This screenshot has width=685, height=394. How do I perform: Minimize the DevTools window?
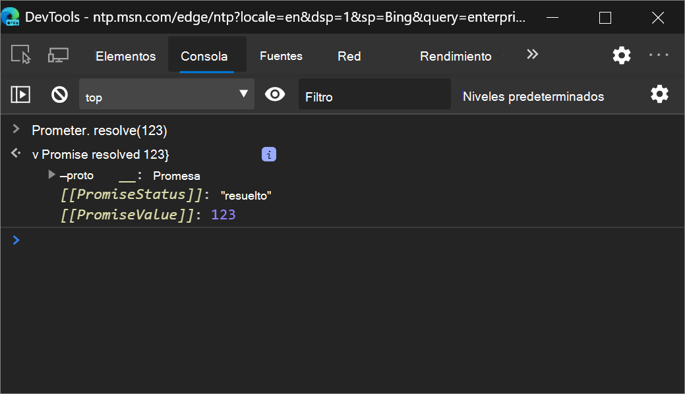(552, 18)
